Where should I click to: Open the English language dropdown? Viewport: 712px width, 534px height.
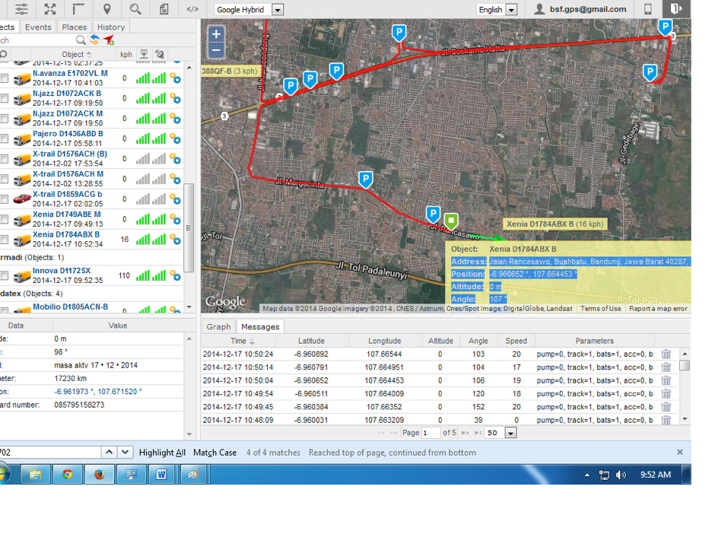[x=497, y=10]
